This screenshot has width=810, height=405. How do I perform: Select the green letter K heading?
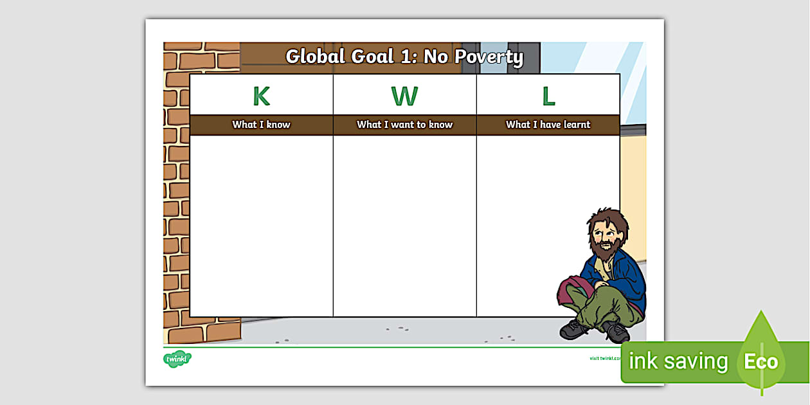(260, 95)
